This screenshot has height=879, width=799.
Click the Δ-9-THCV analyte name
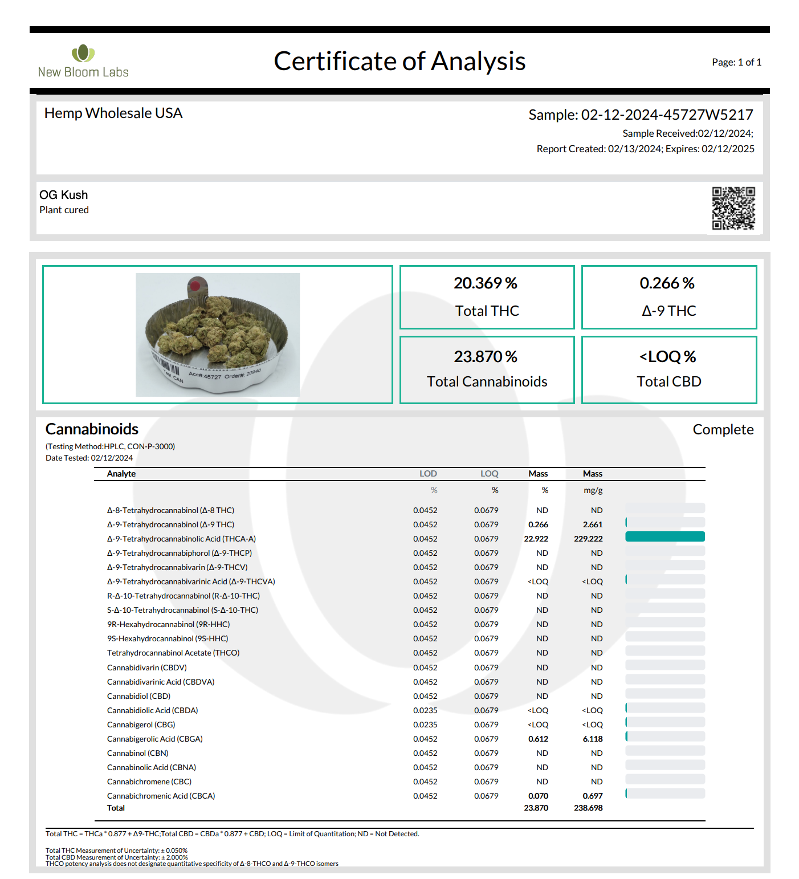click(177, 567)
